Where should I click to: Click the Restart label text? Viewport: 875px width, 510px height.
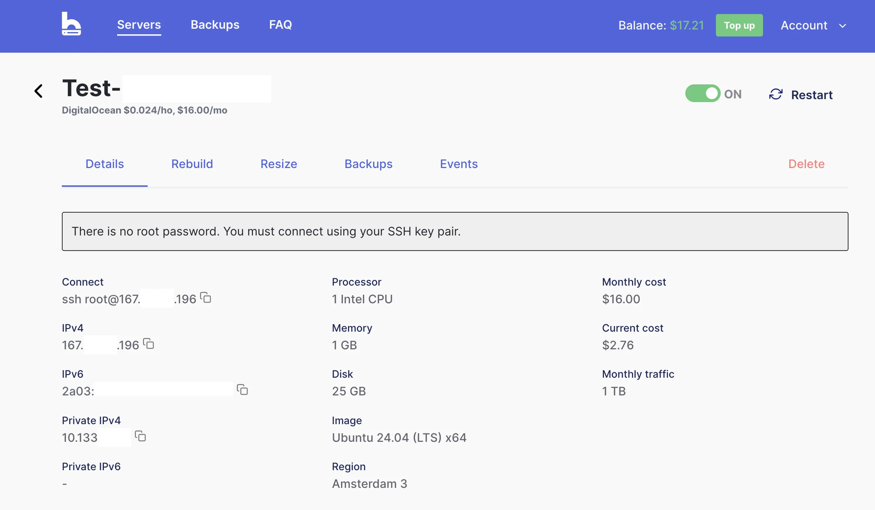point(812,95)
